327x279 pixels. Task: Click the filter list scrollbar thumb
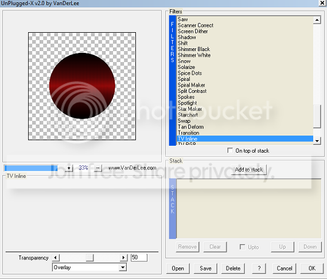click(x=317, y=116)
